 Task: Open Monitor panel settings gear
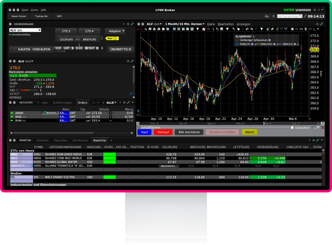(x=314, y=140)
